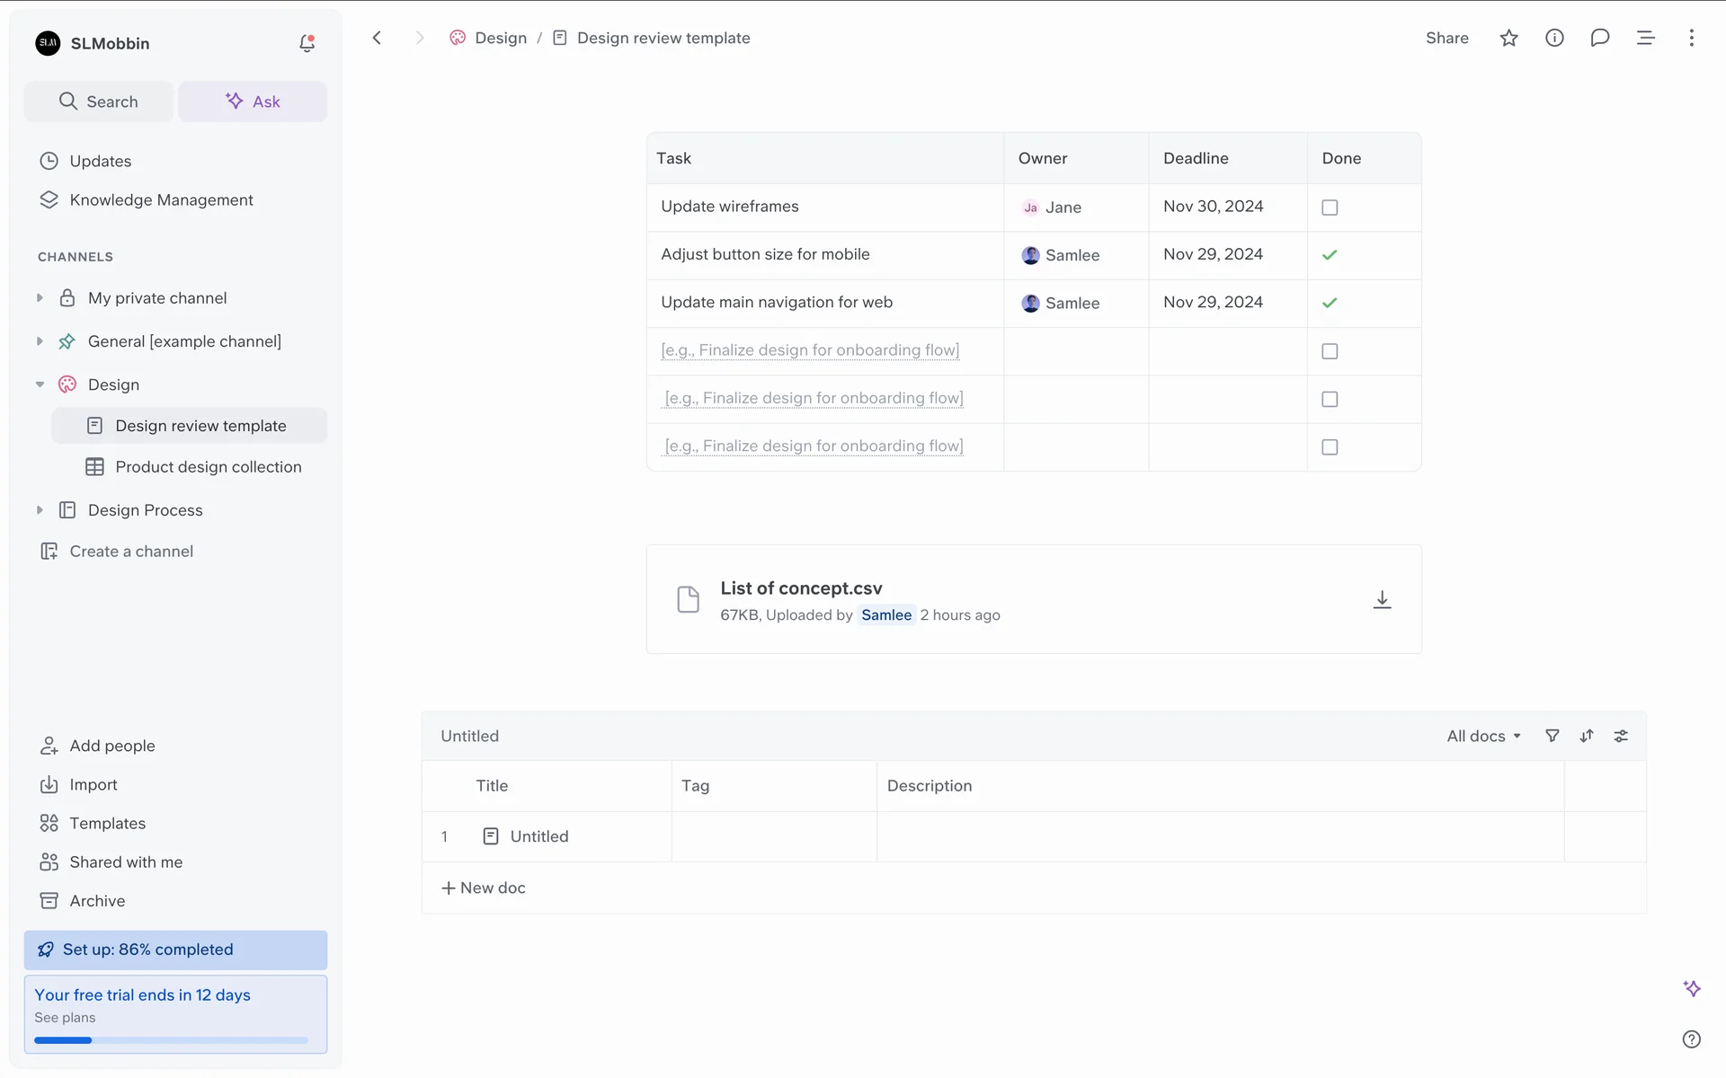Click the free trial progress bar
This screenshot has width=1726, height=1078.
(171, 1040)
